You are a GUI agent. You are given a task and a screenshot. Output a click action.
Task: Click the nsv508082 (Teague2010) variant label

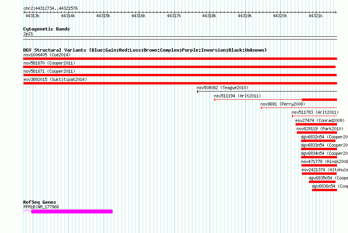coord(222,88)
